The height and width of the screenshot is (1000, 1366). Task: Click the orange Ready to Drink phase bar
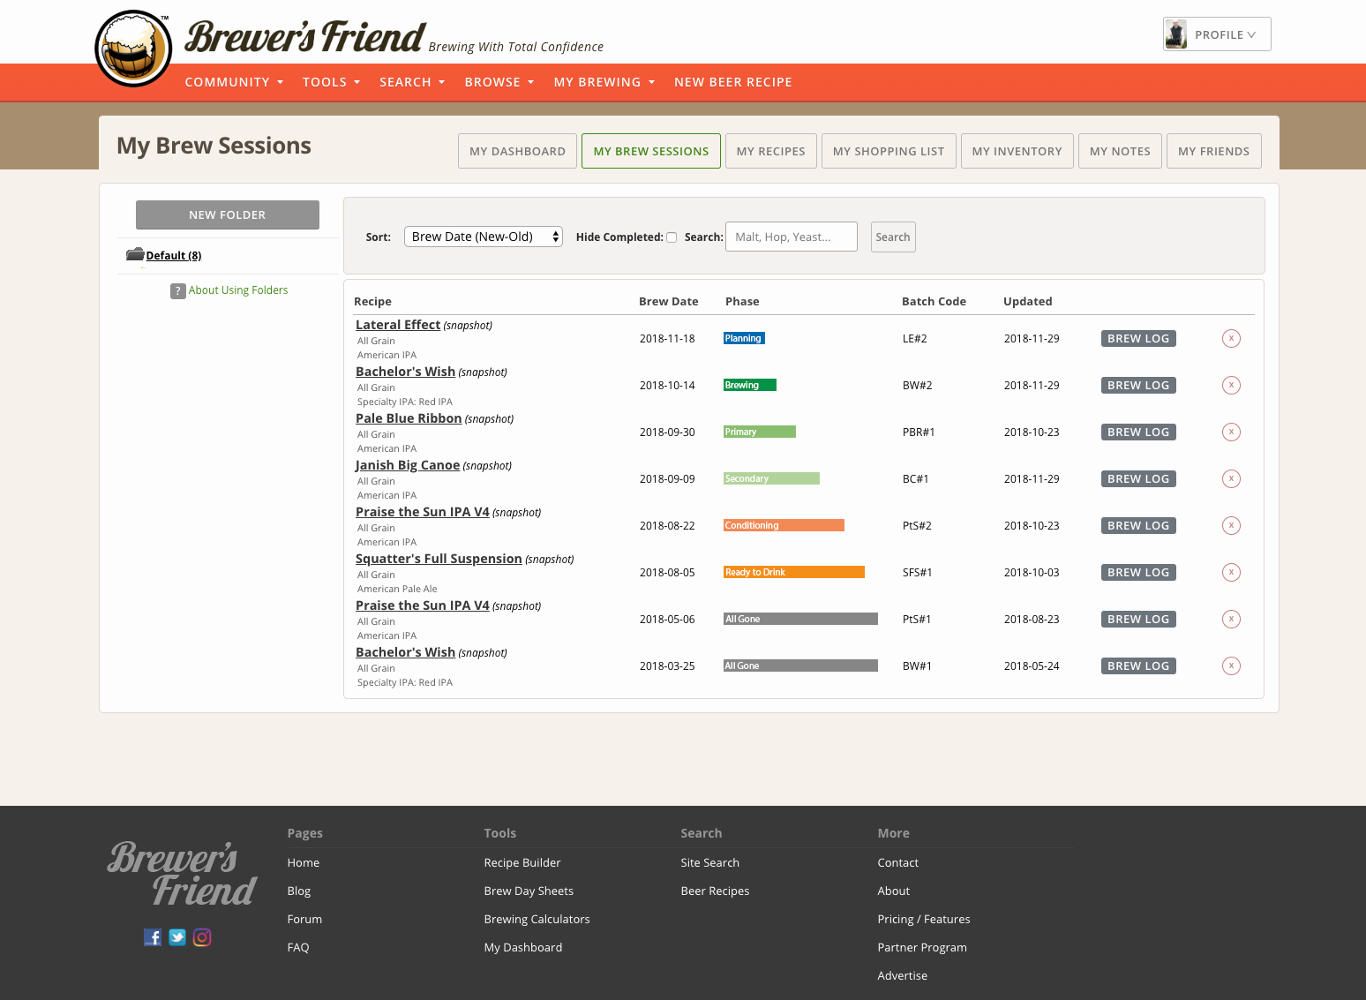pyautogui.click(x=794, y=572)
